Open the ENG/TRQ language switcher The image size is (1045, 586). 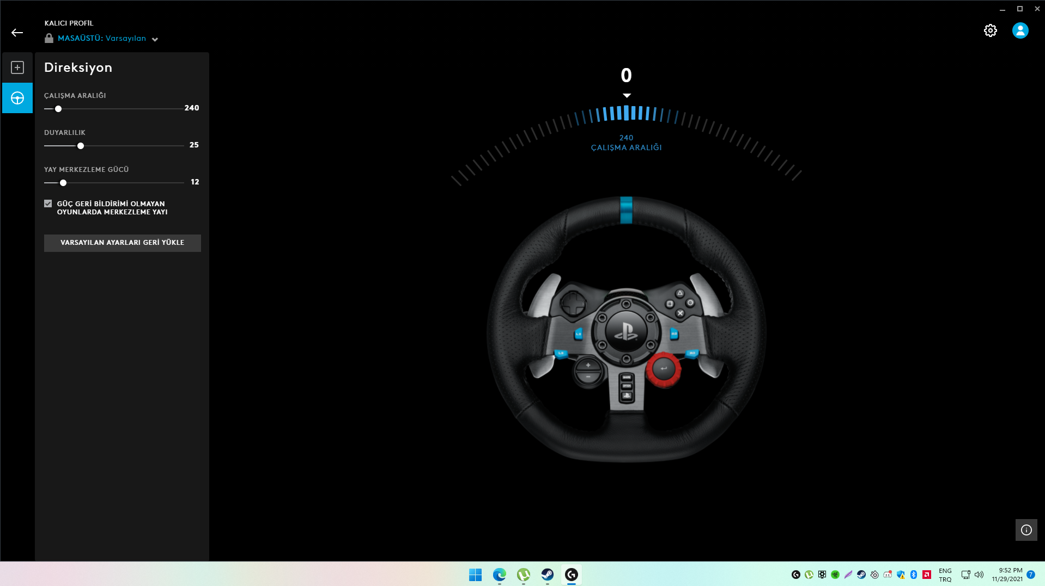944,575
